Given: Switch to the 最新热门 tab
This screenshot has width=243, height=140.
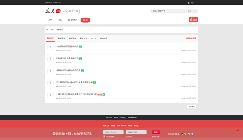Looking at the screenshot, I should click(51, 38).
